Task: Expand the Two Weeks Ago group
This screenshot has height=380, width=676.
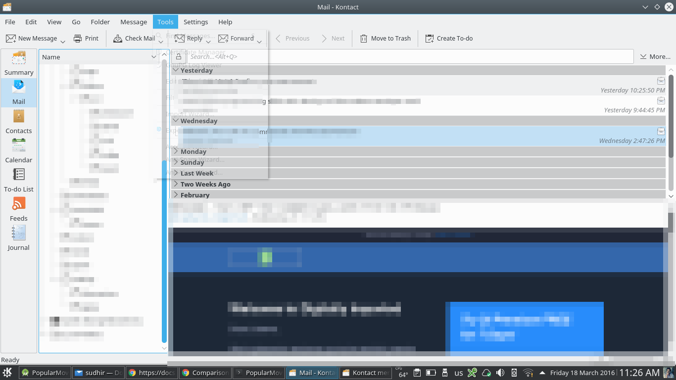Action: [x=175, y=184]
